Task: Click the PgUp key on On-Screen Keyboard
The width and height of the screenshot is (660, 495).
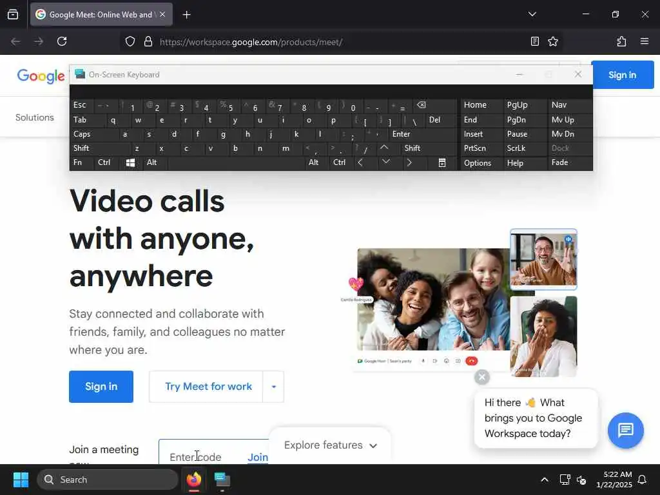Action: click(x=525, y=105)
